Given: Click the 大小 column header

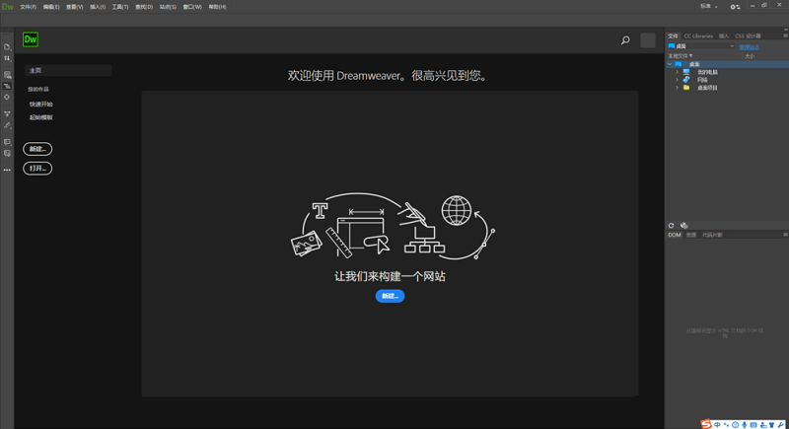Looking at the screenshot, I should [750, 56].
